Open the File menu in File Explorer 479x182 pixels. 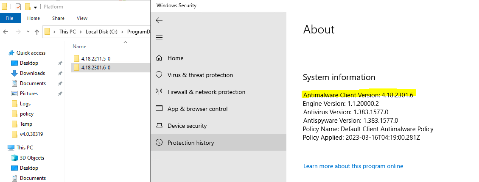click(9, 18)
